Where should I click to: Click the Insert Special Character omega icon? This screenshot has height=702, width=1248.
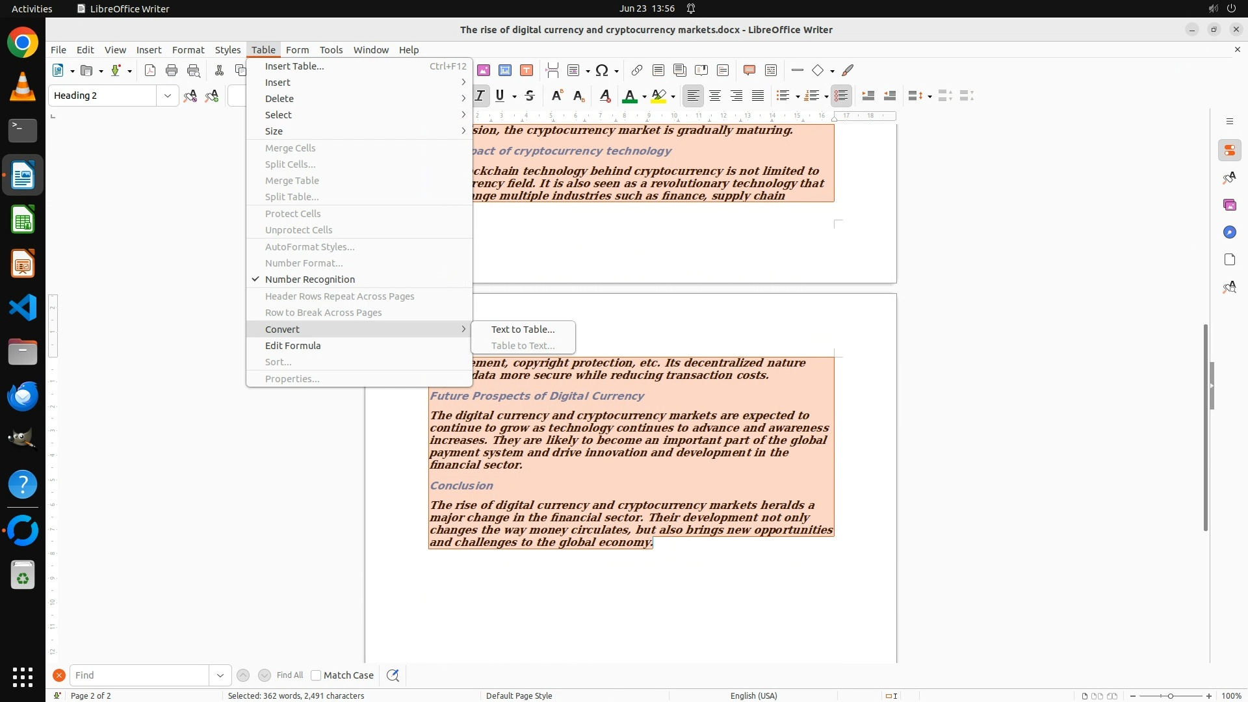click(x=602, y=70)
